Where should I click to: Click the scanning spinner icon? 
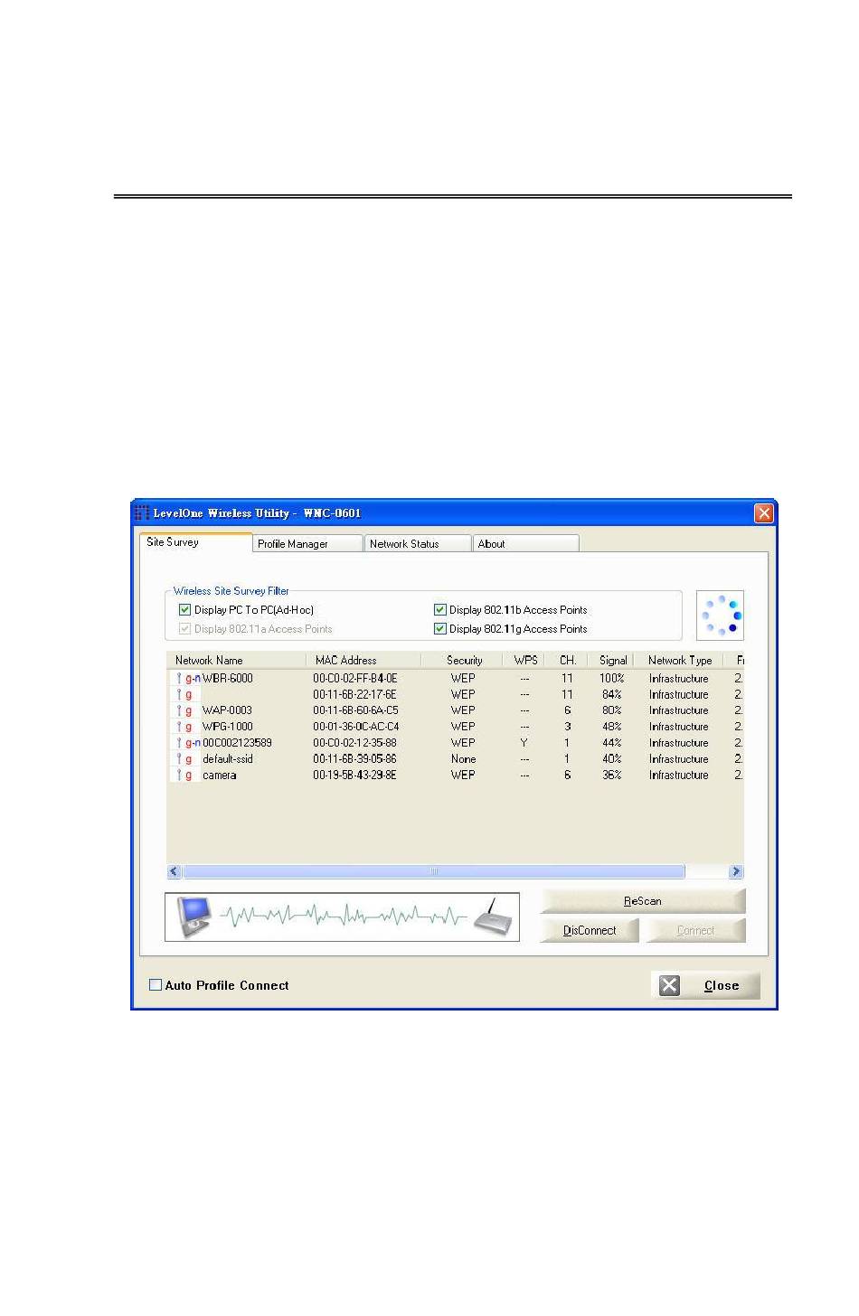tap(721, 616)
